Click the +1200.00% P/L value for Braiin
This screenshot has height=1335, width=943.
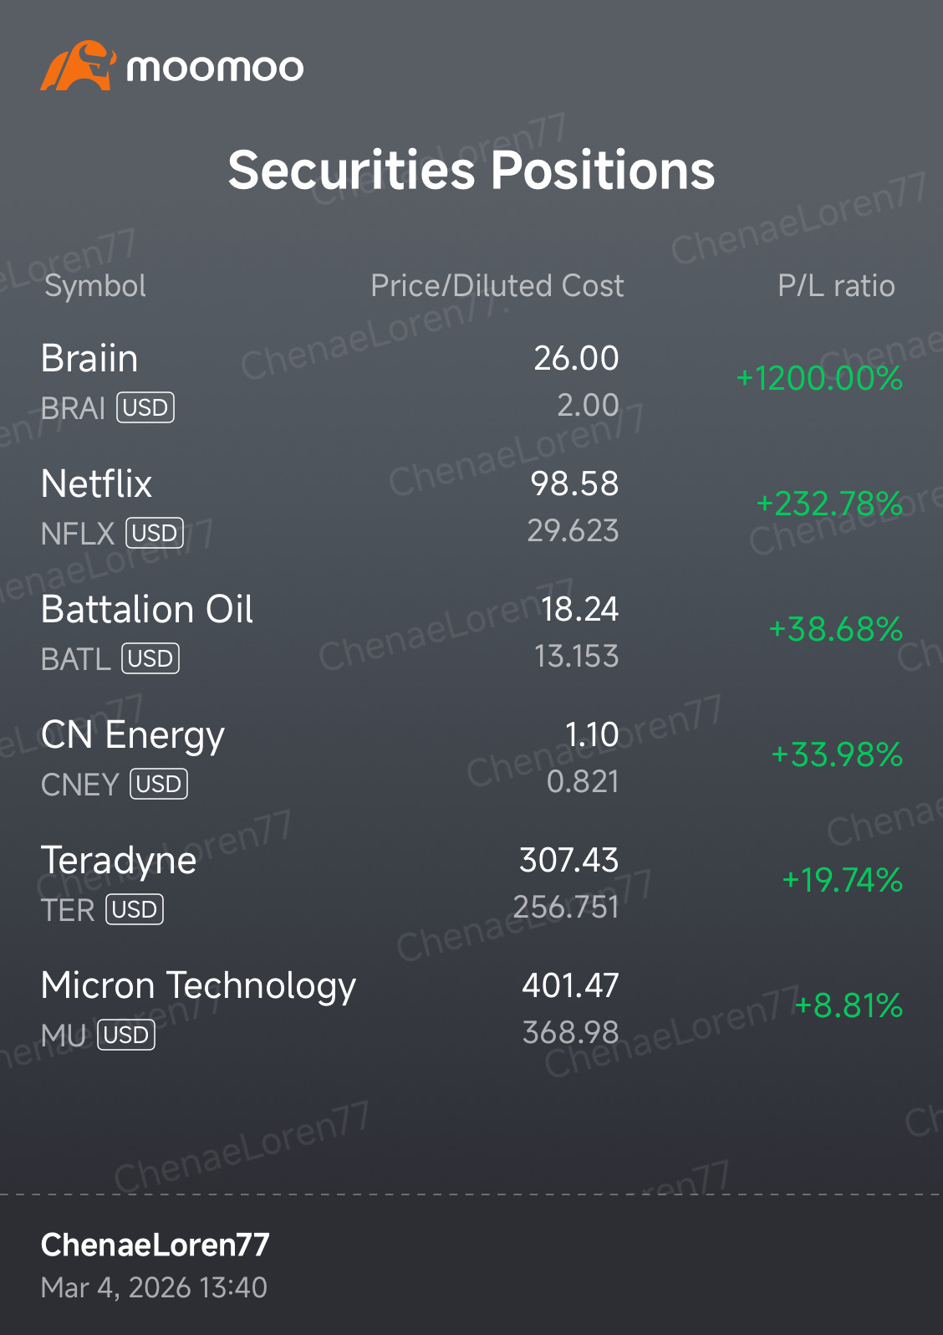click(819, 378)
